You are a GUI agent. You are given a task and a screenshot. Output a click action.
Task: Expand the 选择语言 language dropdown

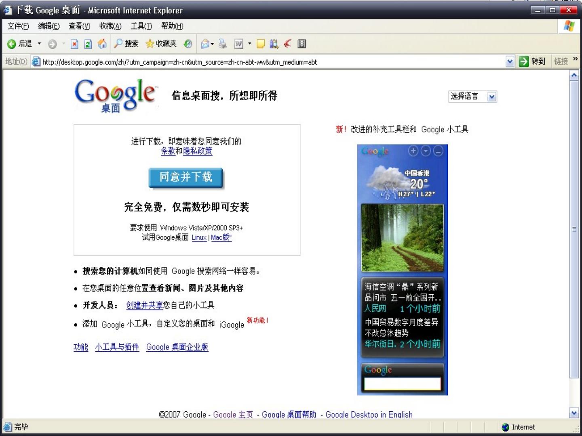(x=491, y=96)
